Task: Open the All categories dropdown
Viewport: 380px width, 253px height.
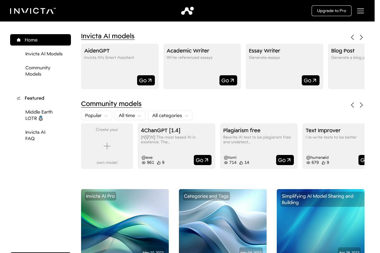Action: [170, 116]
